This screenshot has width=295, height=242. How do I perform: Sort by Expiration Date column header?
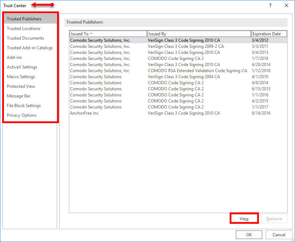(x=269, y=34)
